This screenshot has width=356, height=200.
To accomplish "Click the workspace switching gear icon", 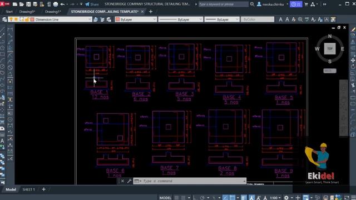I will click(286, 198).
